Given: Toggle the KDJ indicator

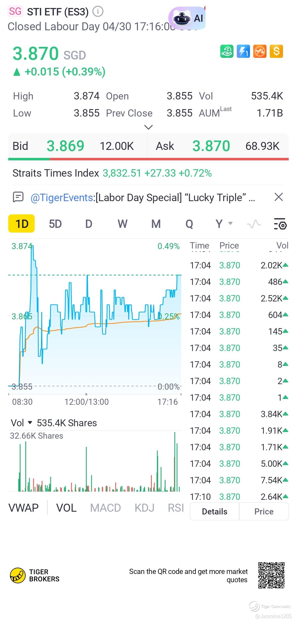Looking at the screenshot, I should click(x=144, y=508).
